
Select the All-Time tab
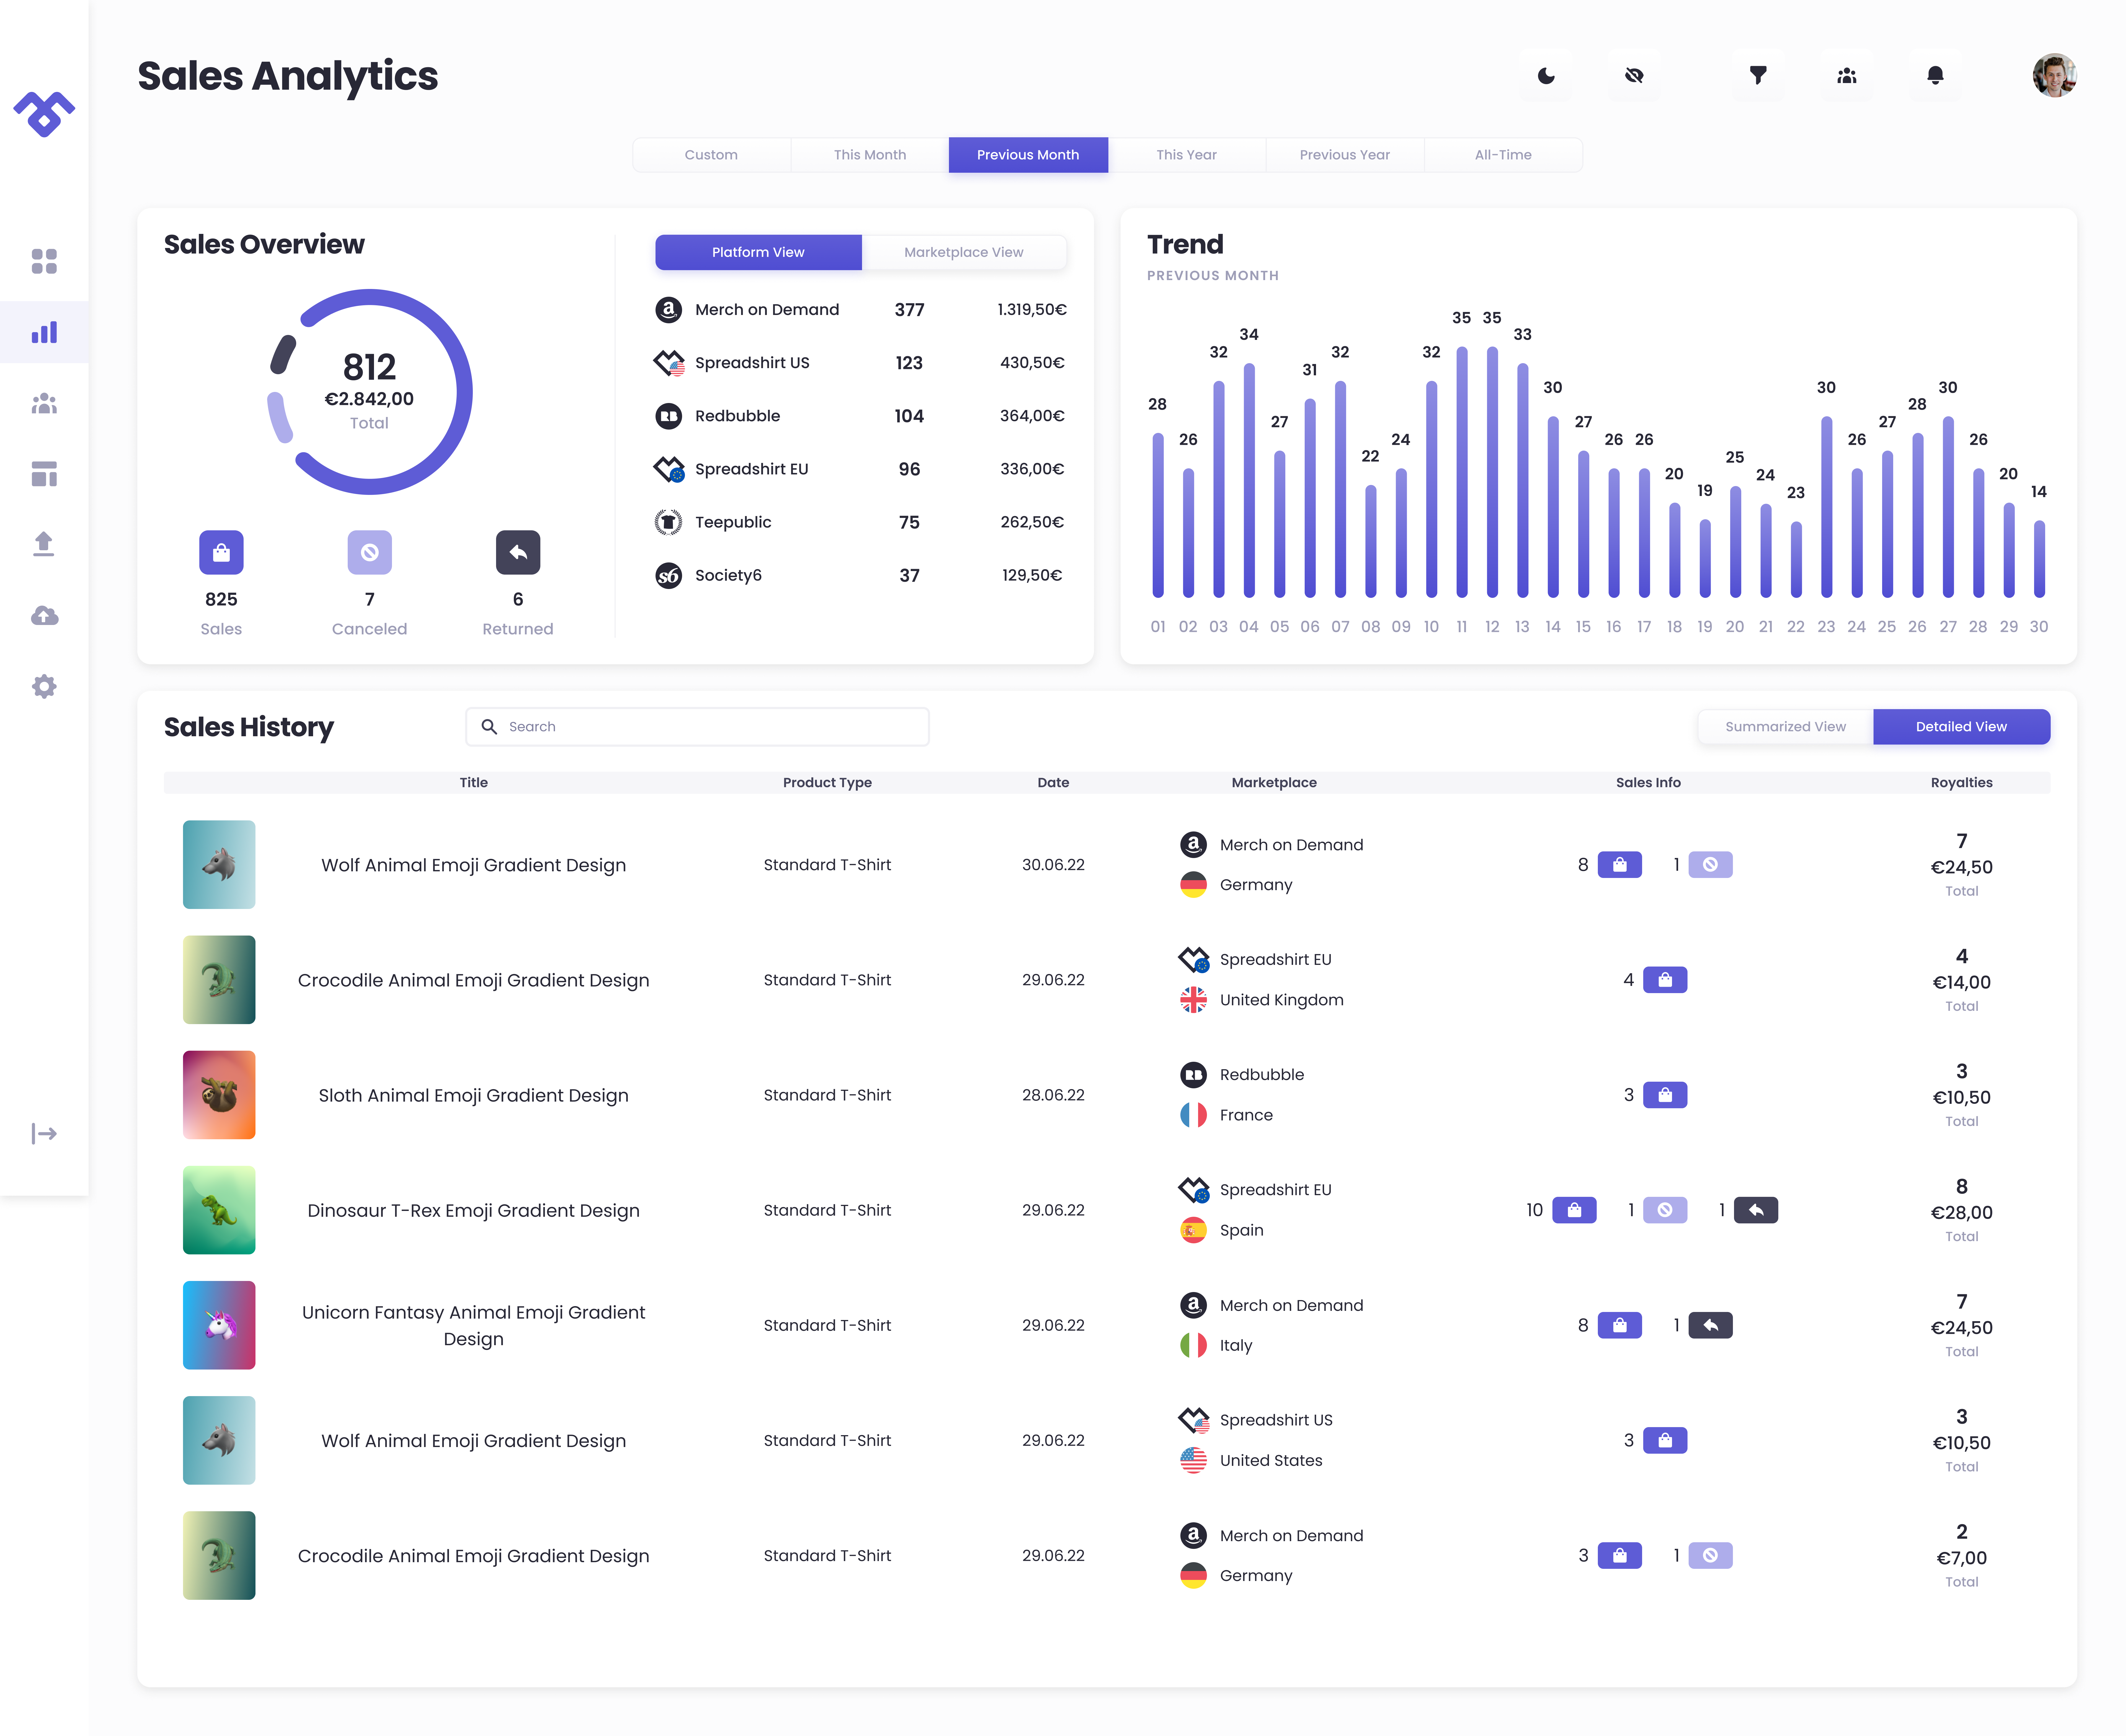pyautogui.click(x=1503, y=155)
